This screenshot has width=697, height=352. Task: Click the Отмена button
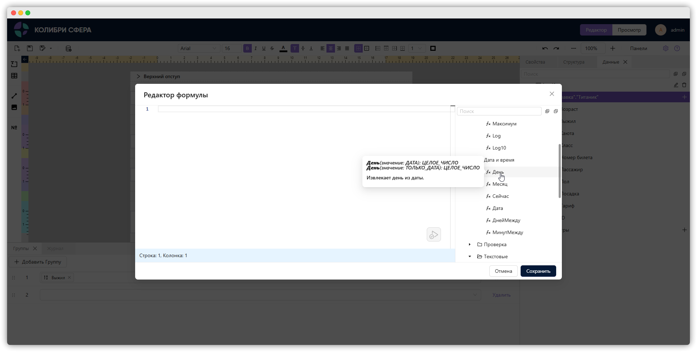[503, 271]
